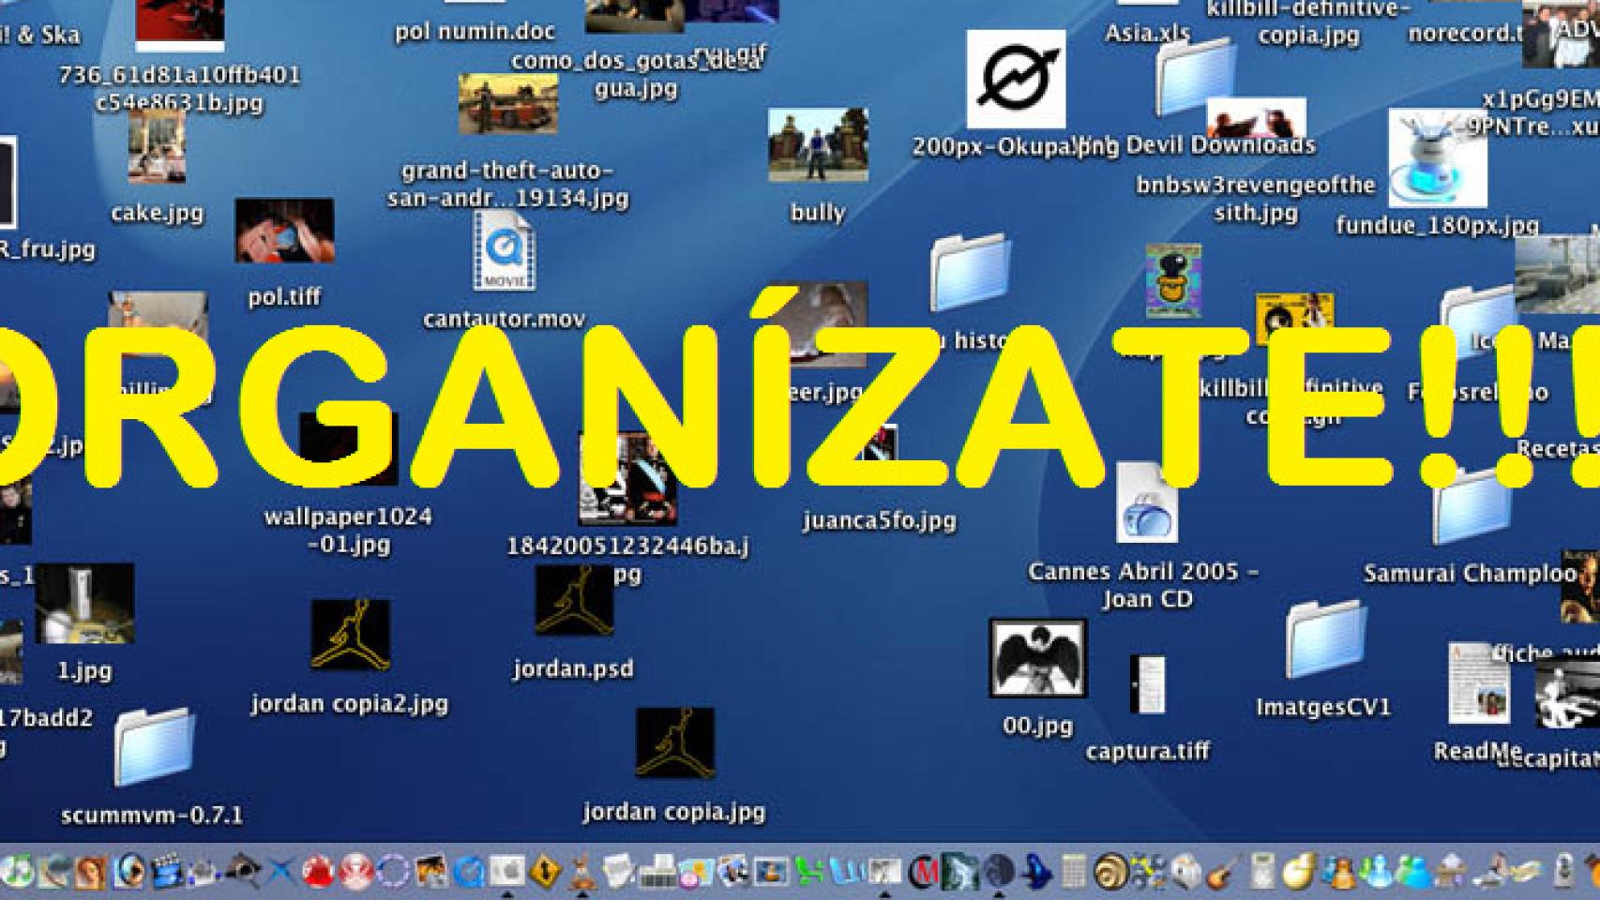The height and width of the screenshot is (900, 1600).
Task: Open Calculator from the Dock
Action: point(1074,872)
